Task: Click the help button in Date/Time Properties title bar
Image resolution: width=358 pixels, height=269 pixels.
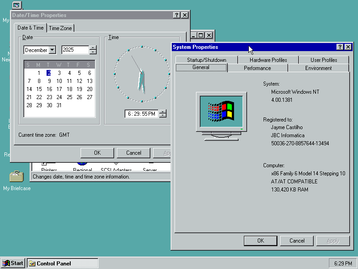Action: tap(177, 15)
